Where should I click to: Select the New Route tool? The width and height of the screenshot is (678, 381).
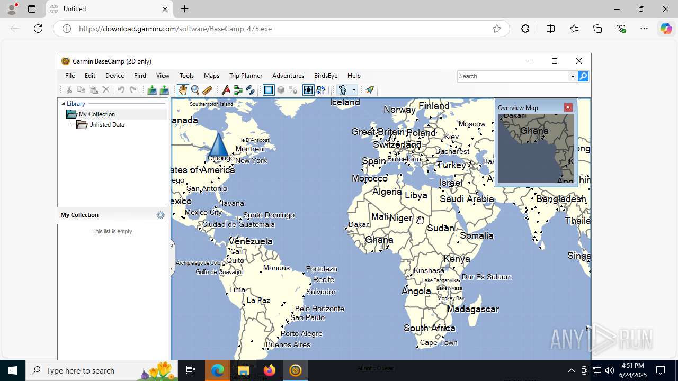pyautogui.click(x=238, y=90)
